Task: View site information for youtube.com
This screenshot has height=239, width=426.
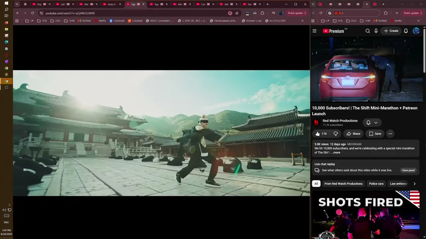Action: click(41, 13)
